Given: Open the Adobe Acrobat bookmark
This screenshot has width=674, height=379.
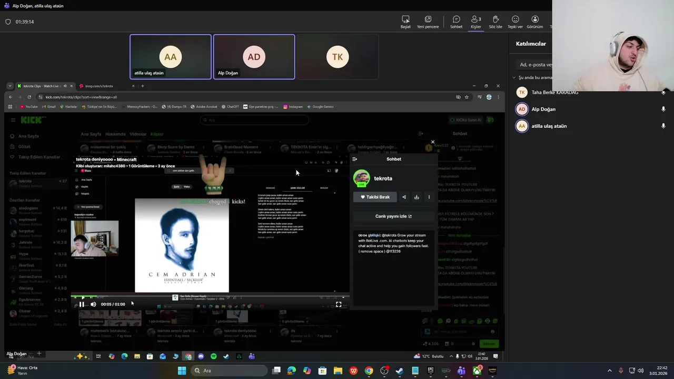Looking at the screenshot, I should pos(204,106).
